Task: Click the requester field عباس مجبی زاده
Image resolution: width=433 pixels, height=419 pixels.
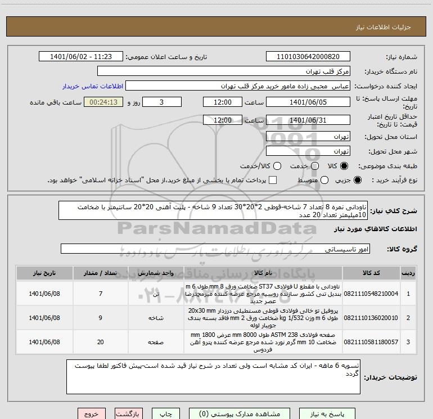Action: 238,86
